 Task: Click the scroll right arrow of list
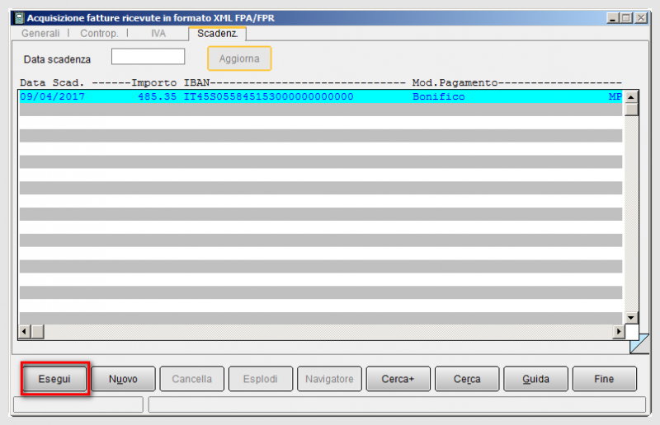[618, 332]
